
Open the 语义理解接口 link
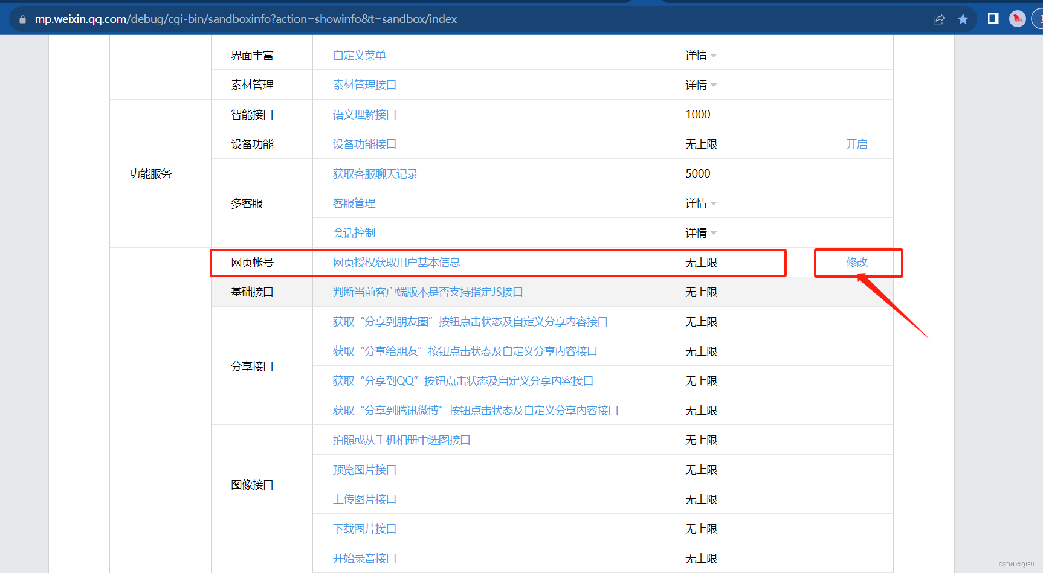(364, 115)
